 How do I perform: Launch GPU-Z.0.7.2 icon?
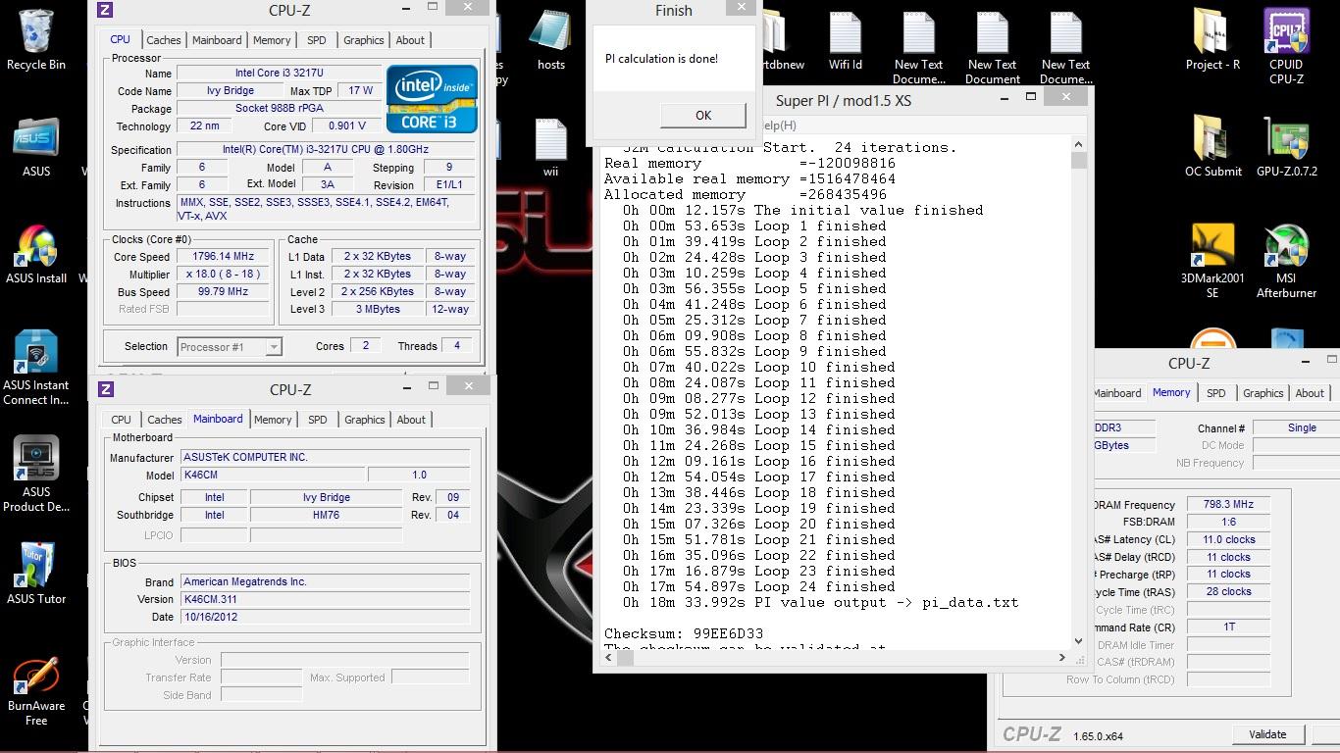1286,147
